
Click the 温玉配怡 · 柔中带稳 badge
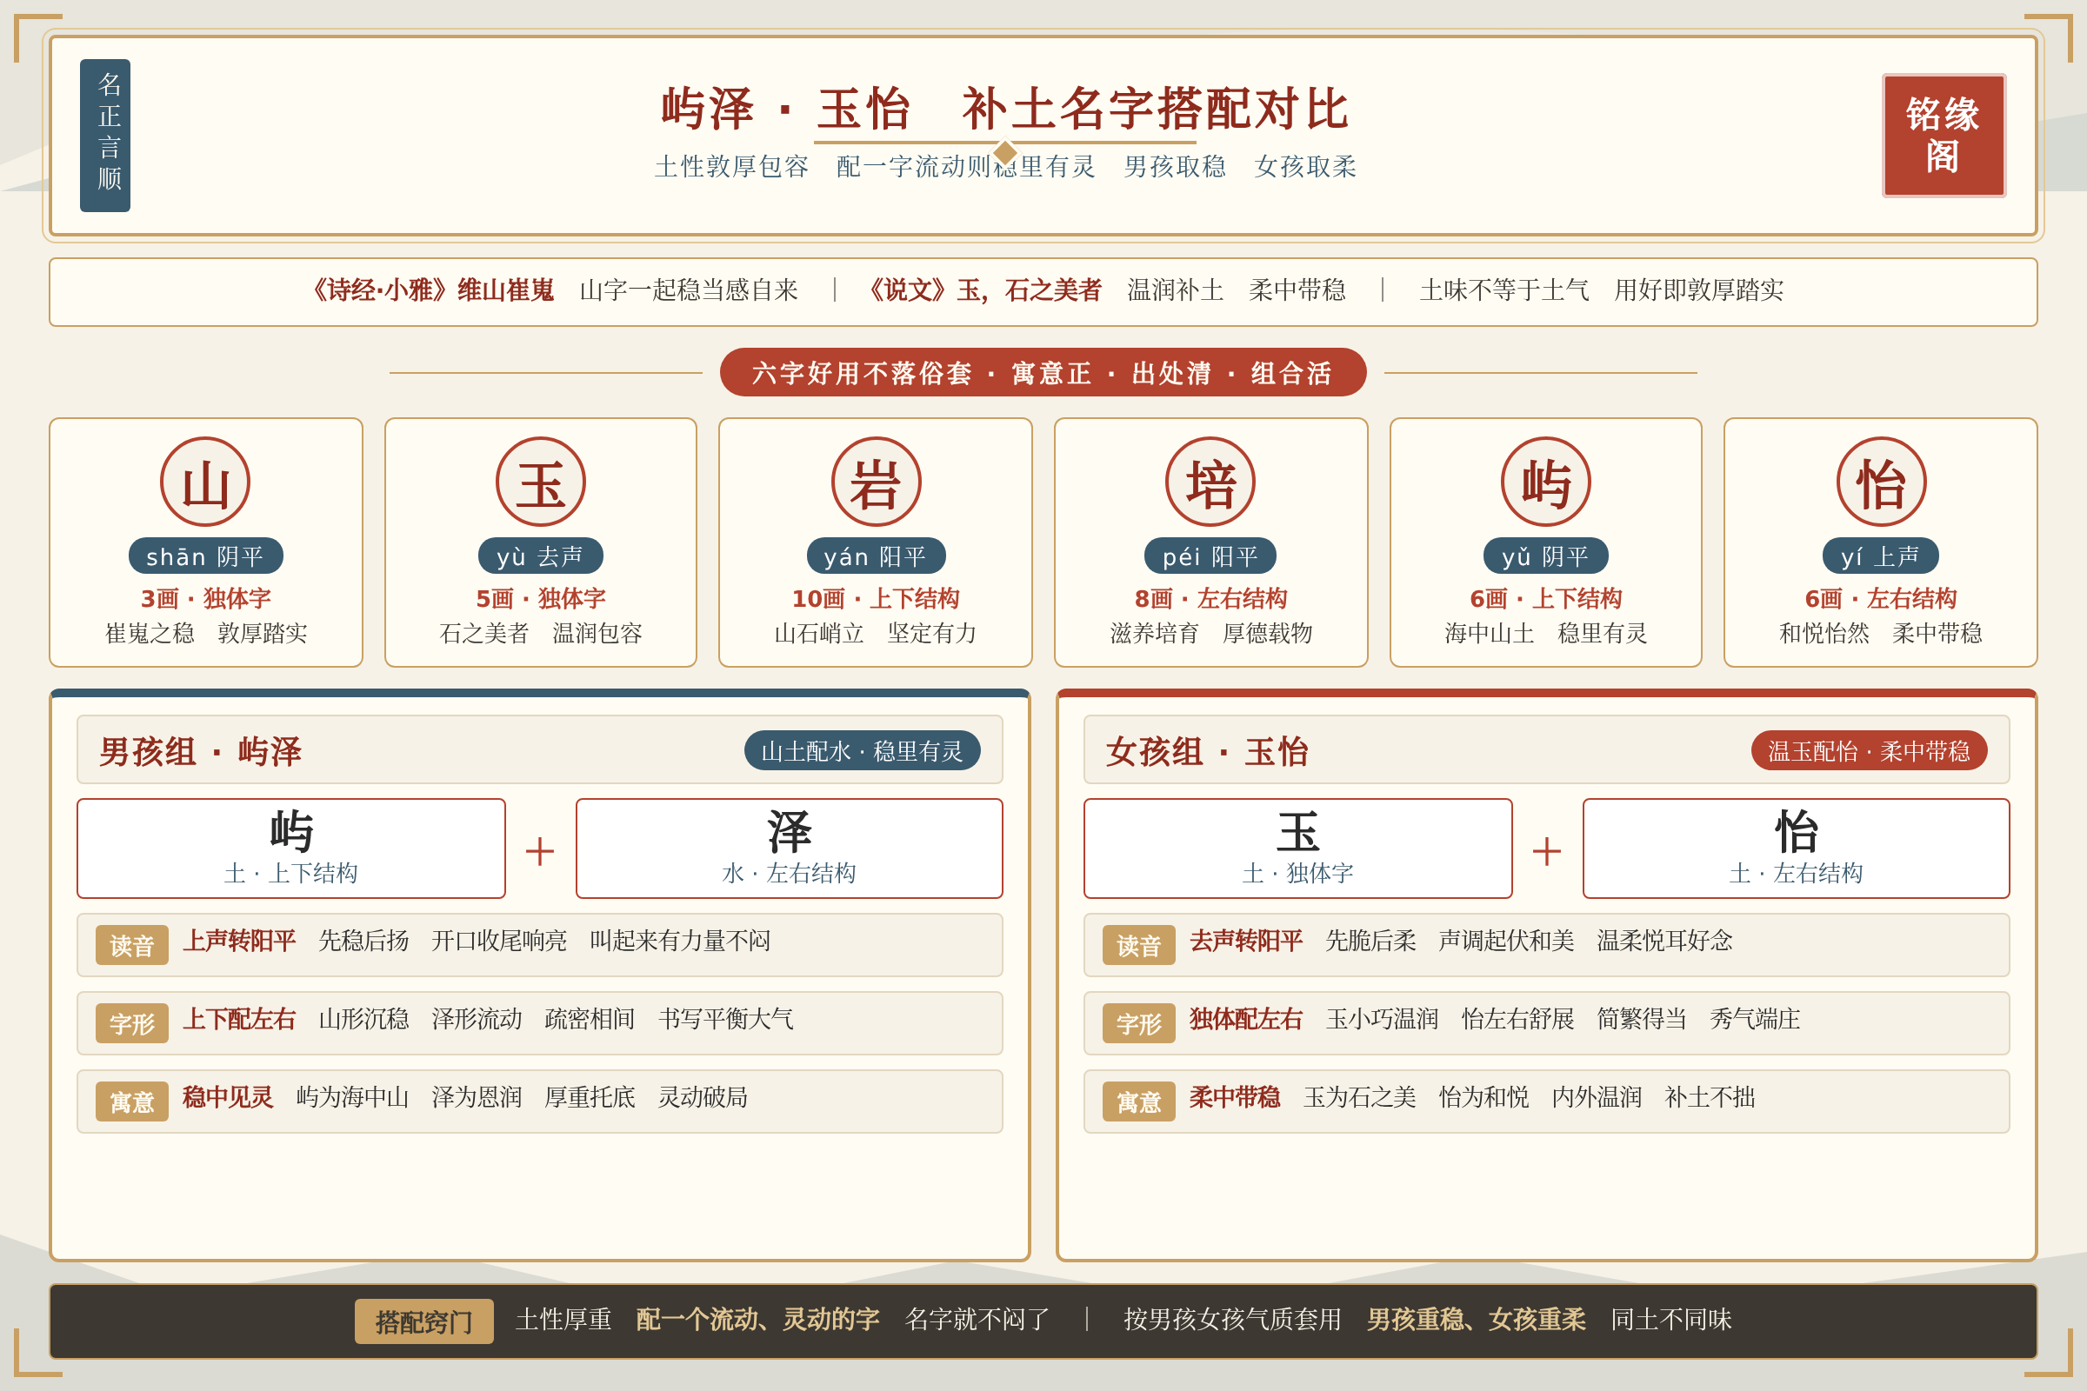[x=1869, y=750]
